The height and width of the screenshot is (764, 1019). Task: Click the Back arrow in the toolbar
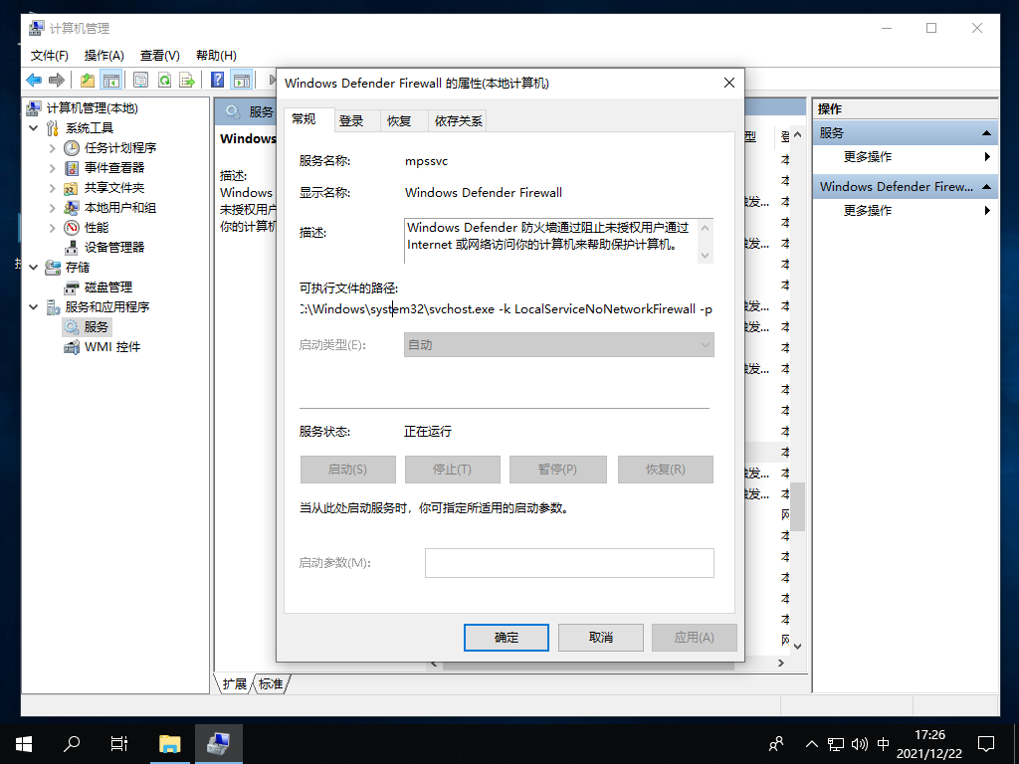pyautogui.click(x=34, y=80)
